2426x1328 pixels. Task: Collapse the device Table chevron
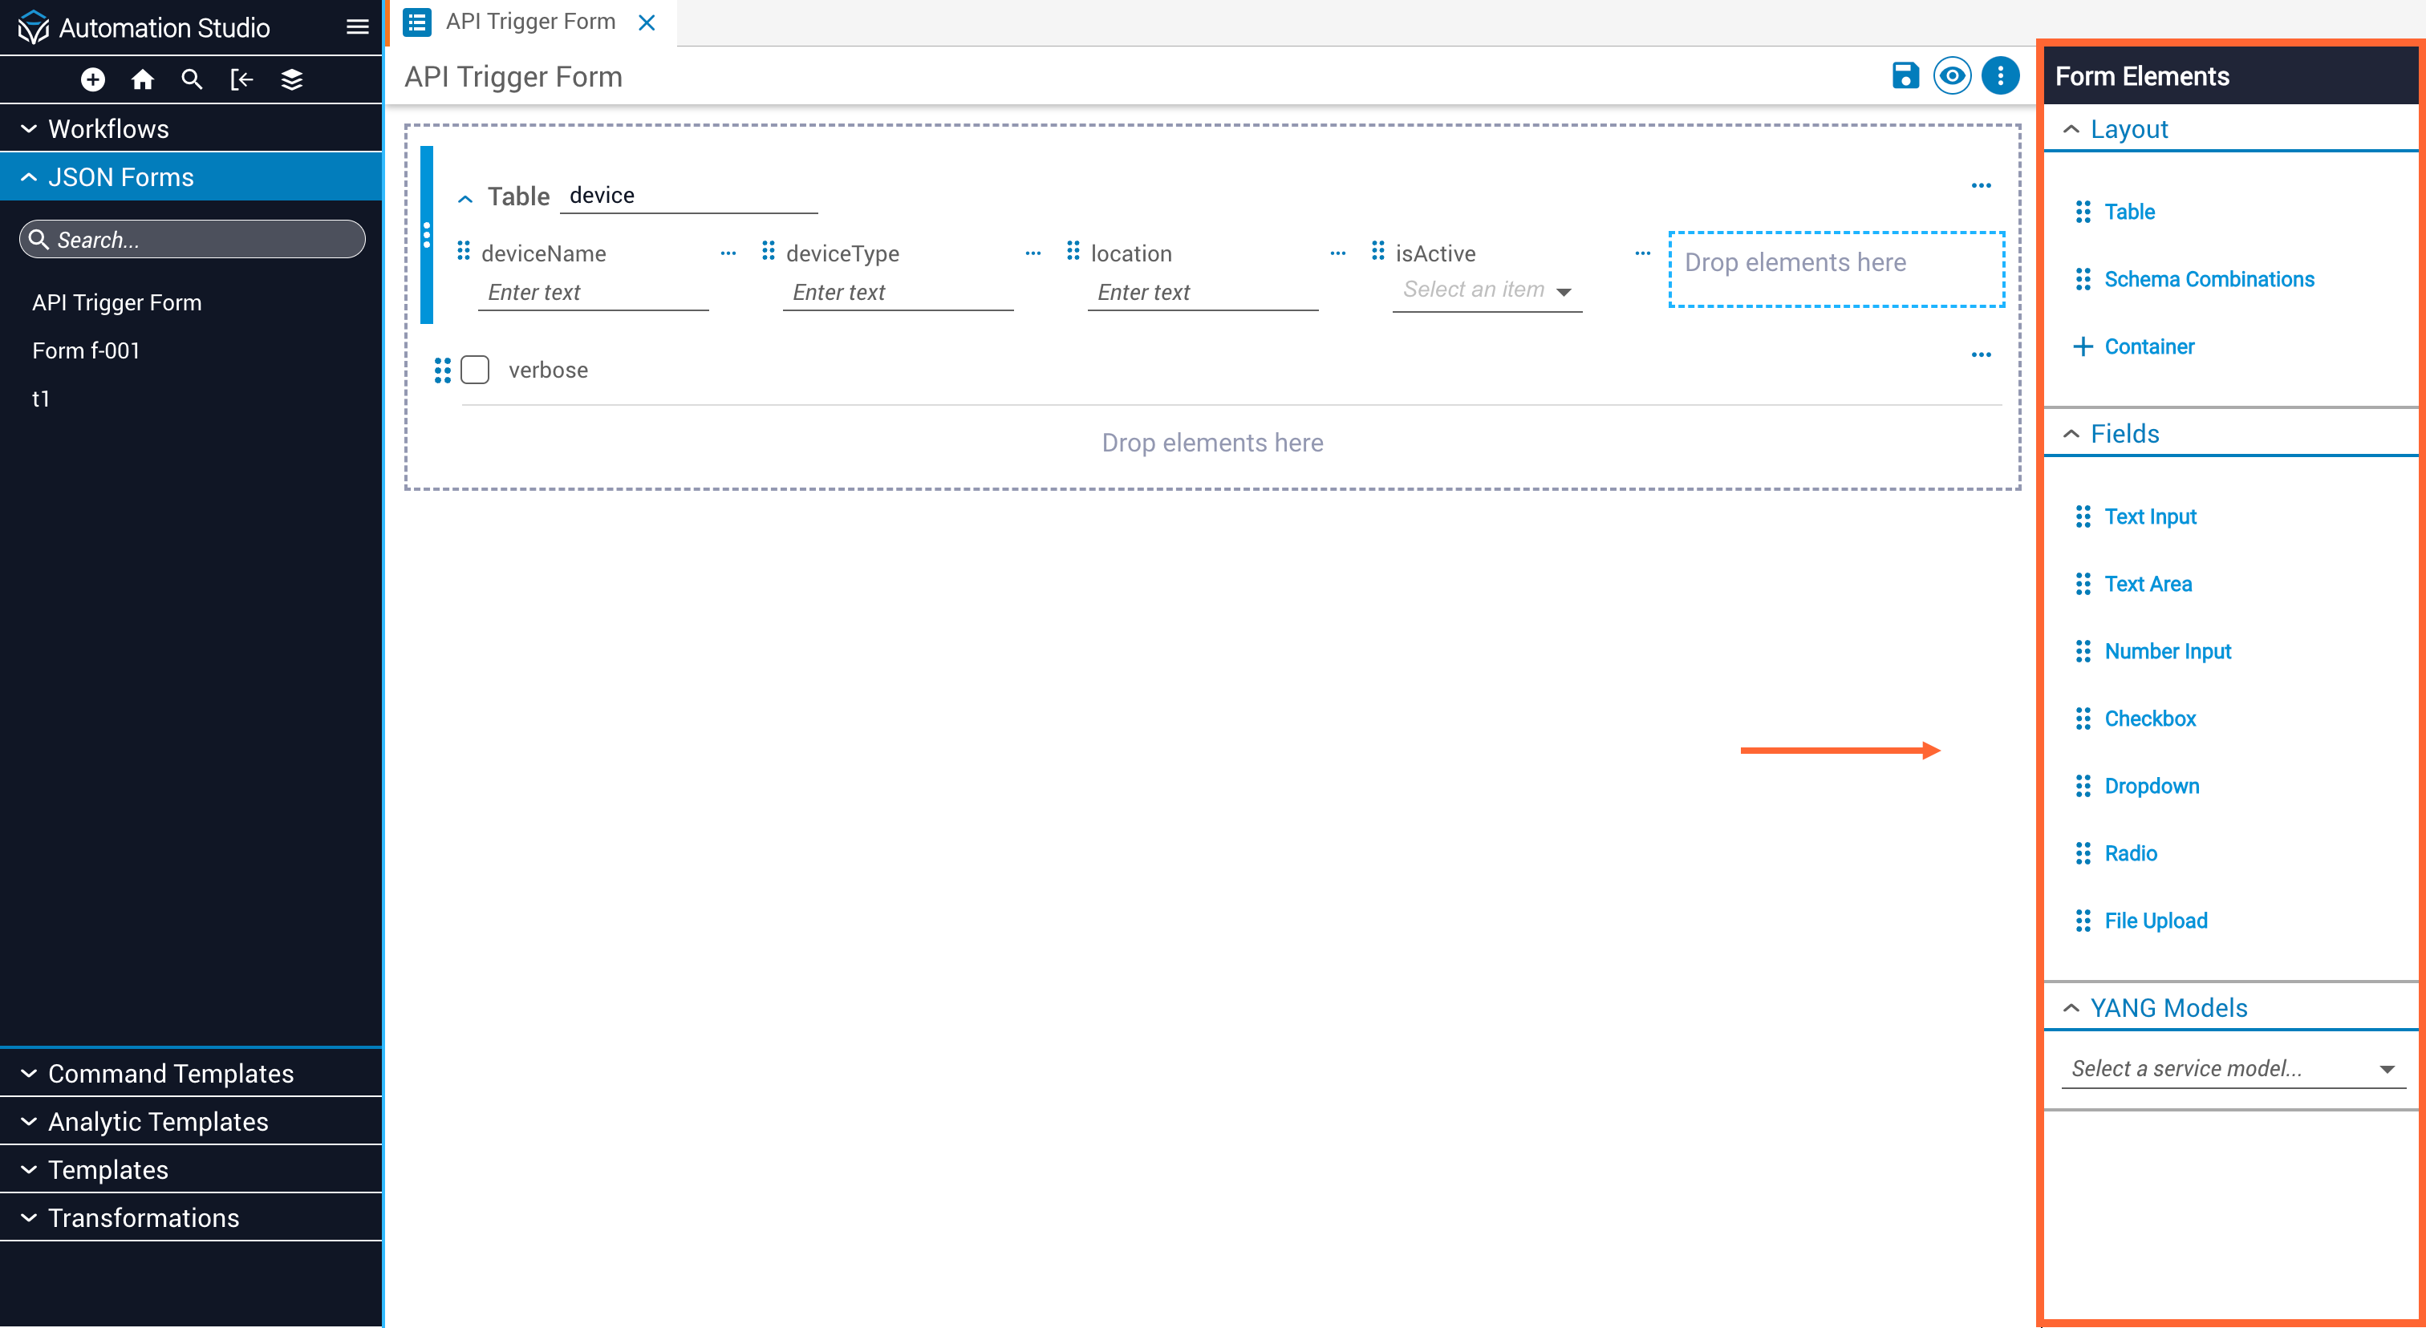coord(465,199)
